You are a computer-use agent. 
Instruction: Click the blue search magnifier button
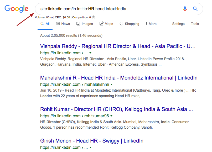(195, 9)
